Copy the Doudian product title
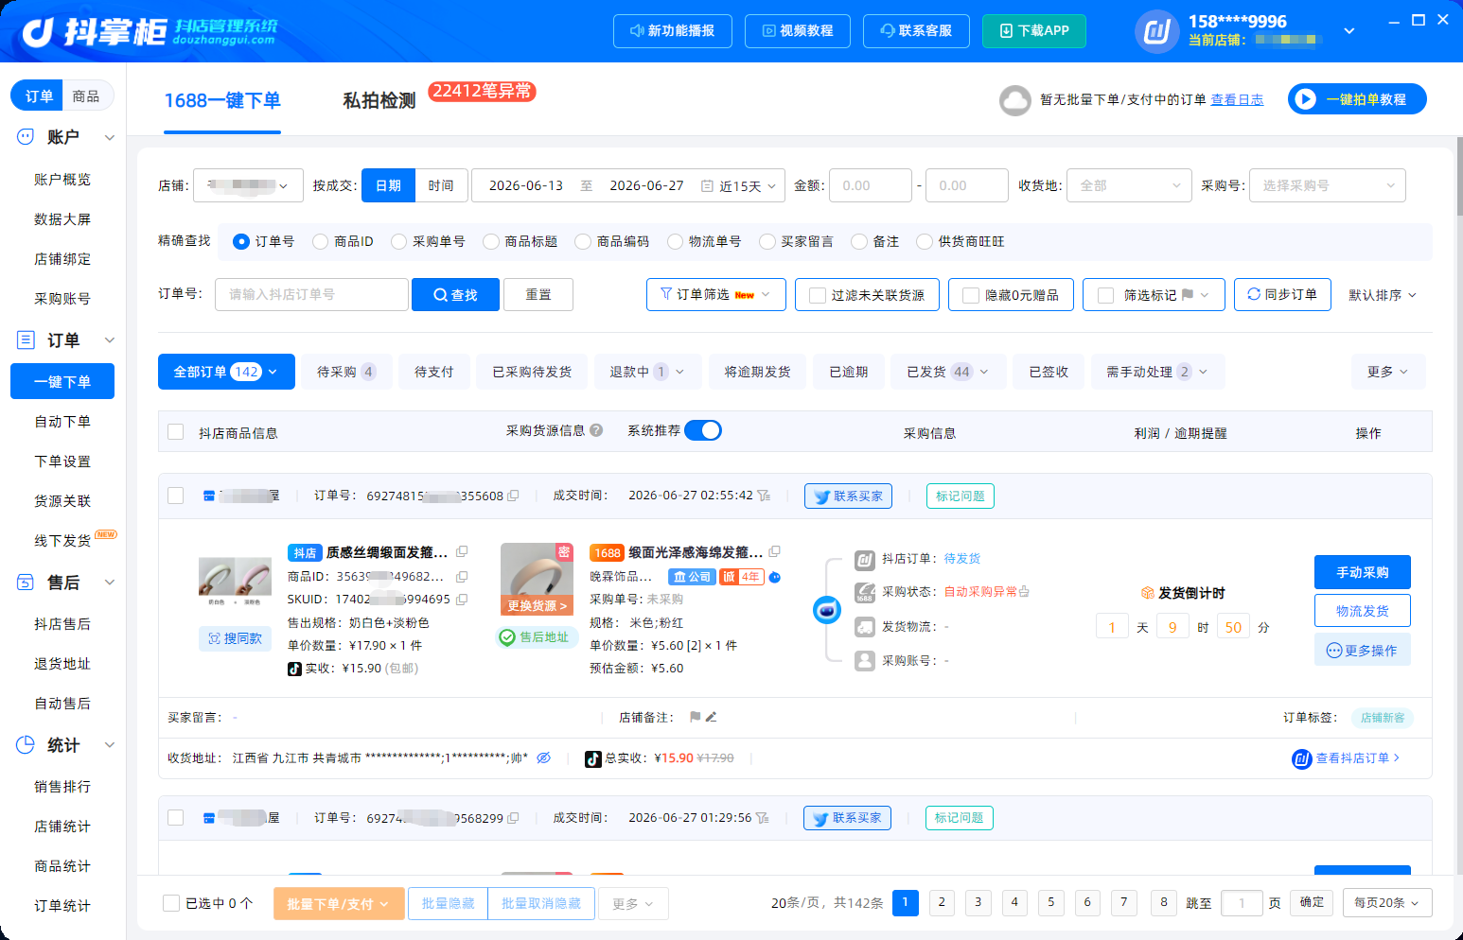Viewport: 1463px width, 940px height. click(462, 551)
